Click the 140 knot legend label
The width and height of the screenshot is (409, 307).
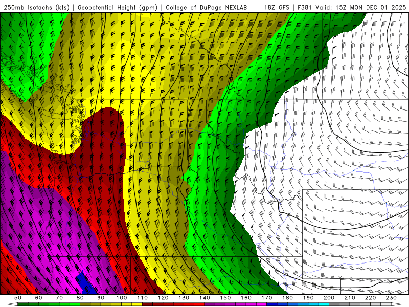pos(204,298)
